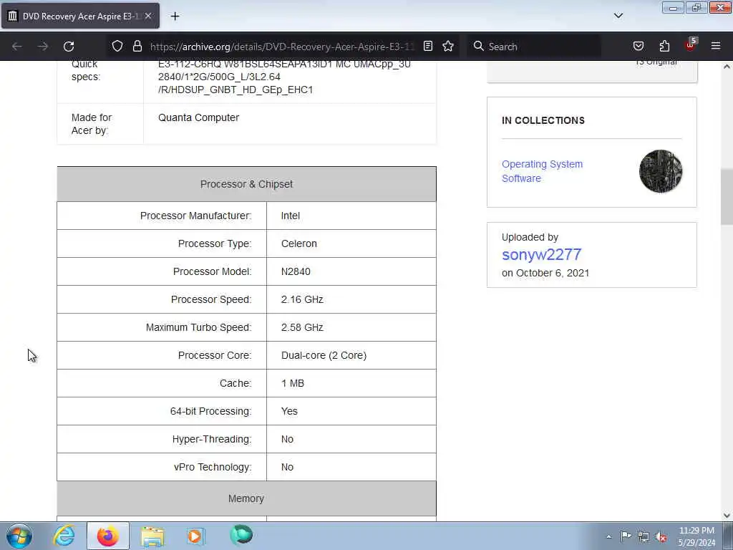This screenshot has height=550, width=733.
Task: Click the page vertical scrollbar thumb
Action: [727, 196]
